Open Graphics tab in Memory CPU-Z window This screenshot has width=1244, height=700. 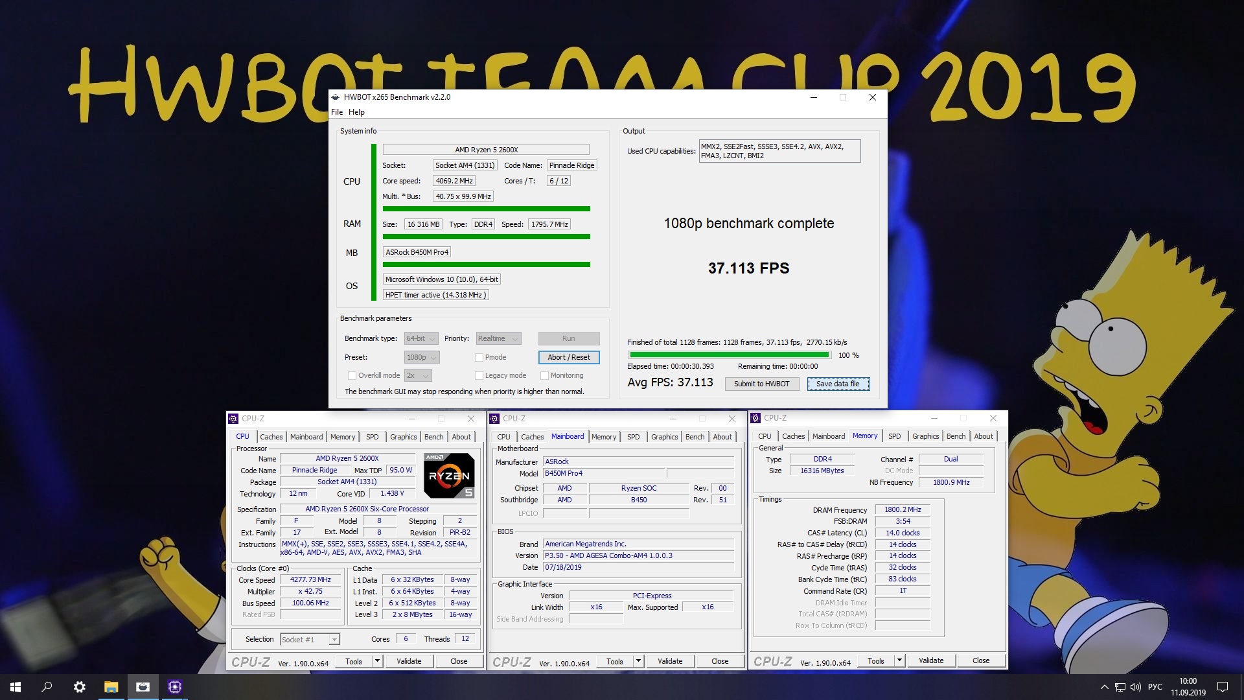[925, 436]
